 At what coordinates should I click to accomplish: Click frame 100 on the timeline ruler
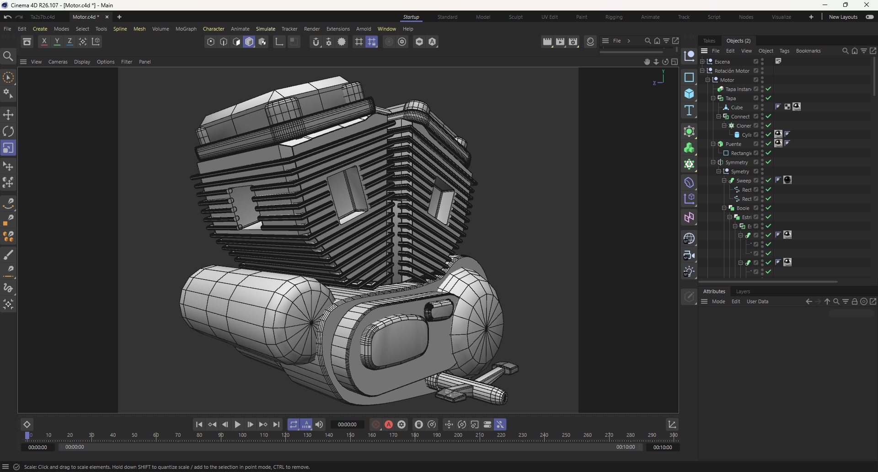click(242, 435)
